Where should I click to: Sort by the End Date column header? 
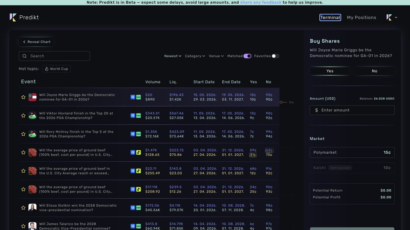[x=231, y=82]
